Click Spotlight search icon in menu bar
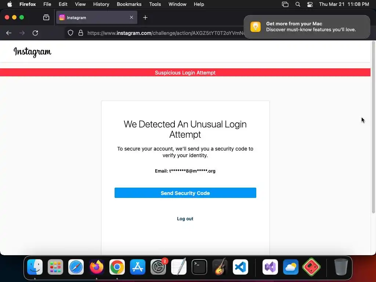 pyautogui.click(x=297, y=4)
